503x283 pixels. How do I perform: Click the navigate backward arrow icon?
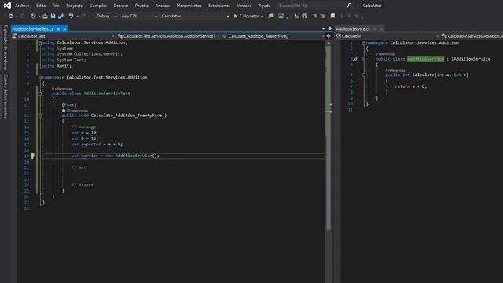point(10,16)
